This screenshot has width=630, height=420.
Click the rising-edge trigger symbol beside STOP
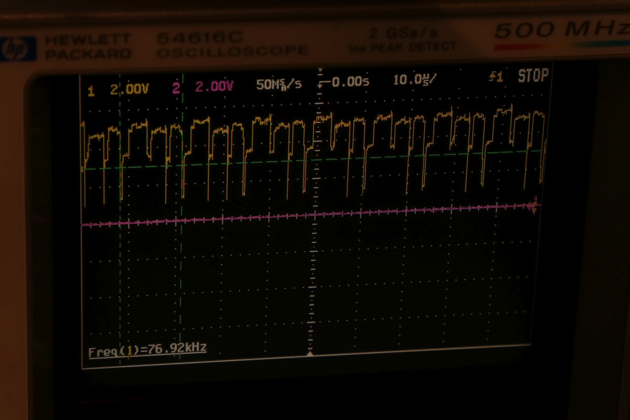pyautogui.click(x=495, y=77)
